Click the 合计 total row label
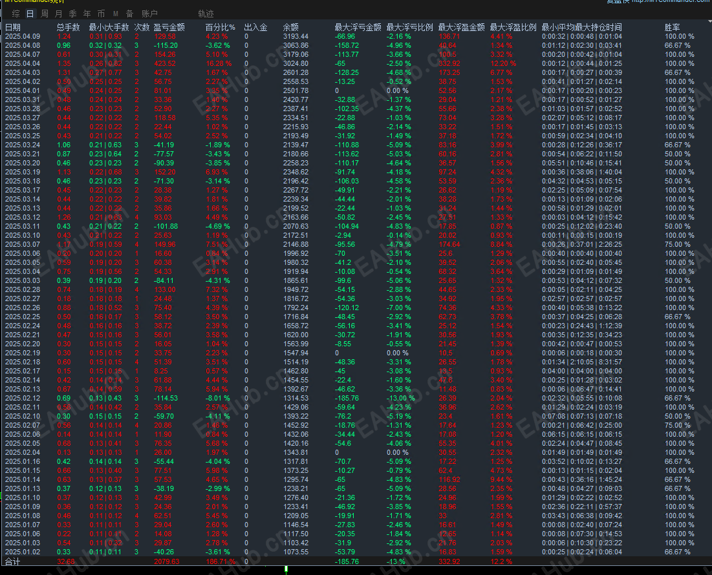 [12, 562]
